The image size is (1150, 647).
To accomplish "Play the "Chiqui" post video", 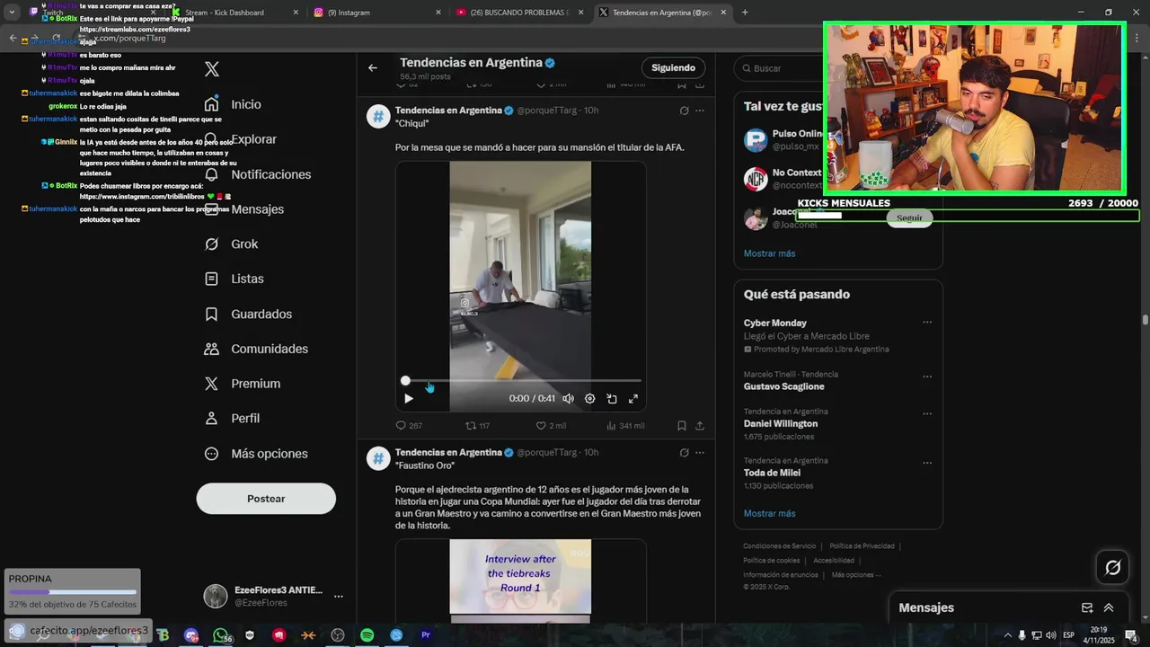I will [409, 399].
